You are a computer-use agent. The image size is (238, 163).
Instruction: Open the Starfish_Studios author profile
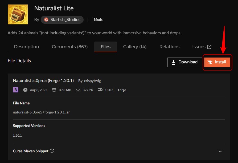click(x=62, y=19)
